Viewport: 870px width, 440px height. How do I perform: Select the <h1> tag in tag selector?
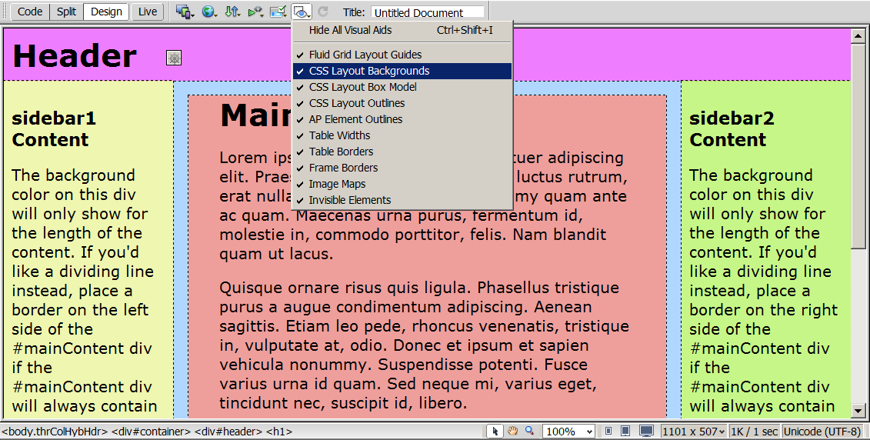click(x=279, y=431)
